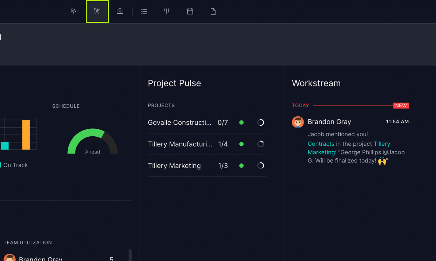
Task: Toggle Tillery Manufacturing status indicator
Action: pos(242,144)
